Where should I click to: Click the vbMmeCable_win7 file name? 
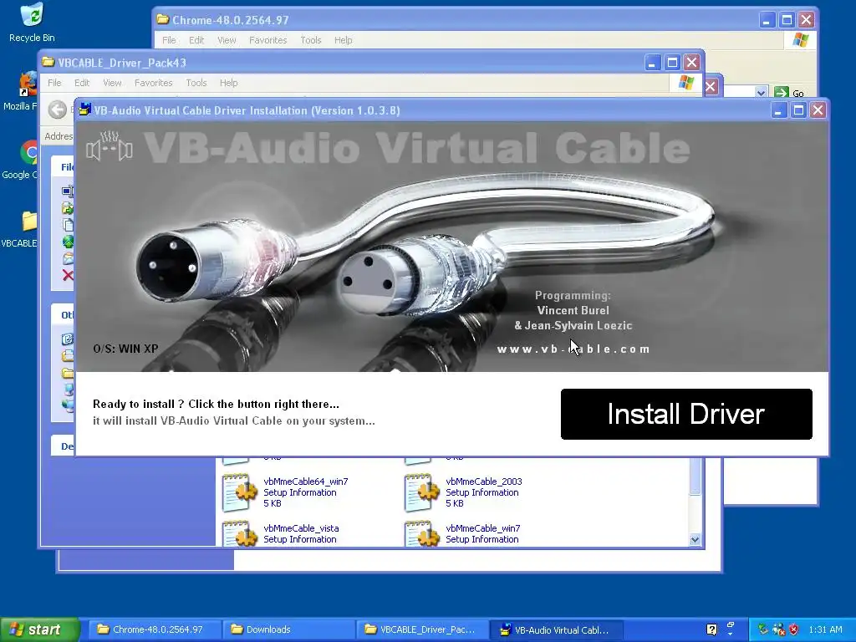point(483,528)
